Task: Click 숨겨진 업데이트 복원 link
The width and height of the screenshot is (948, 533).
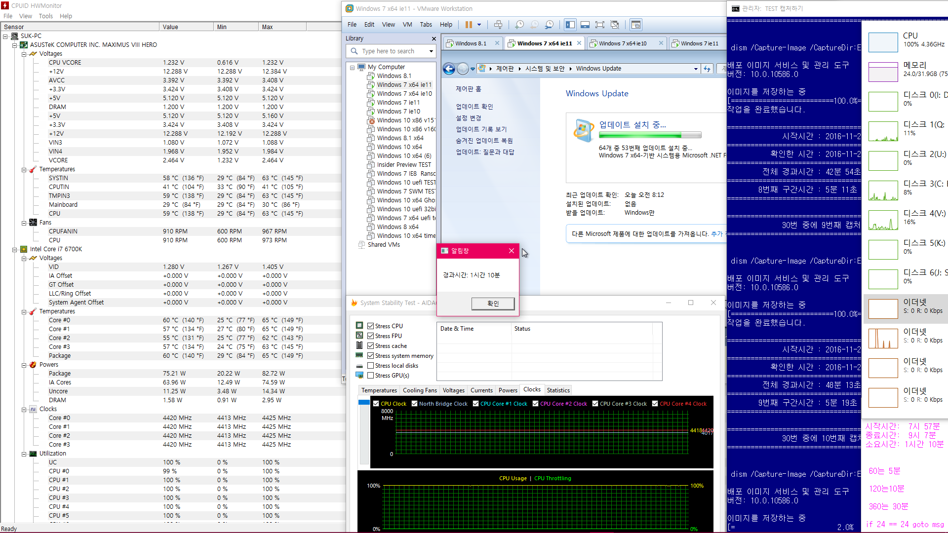Action: [484, 141]
